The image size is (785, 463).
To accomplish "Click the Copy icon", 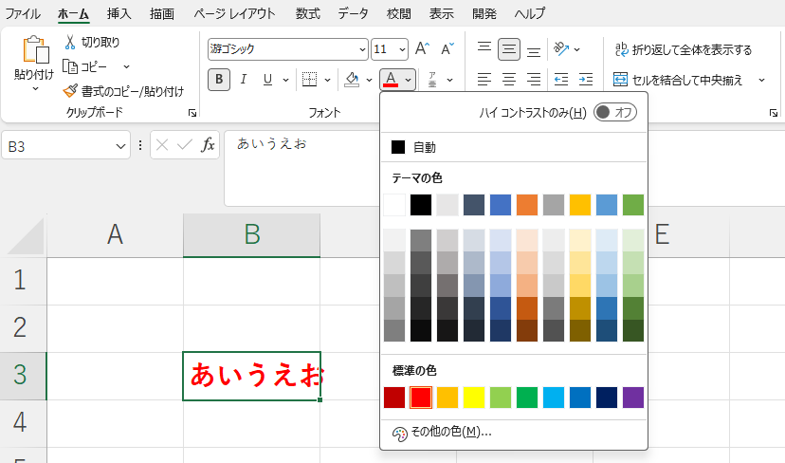I will (x=69, y=66).
